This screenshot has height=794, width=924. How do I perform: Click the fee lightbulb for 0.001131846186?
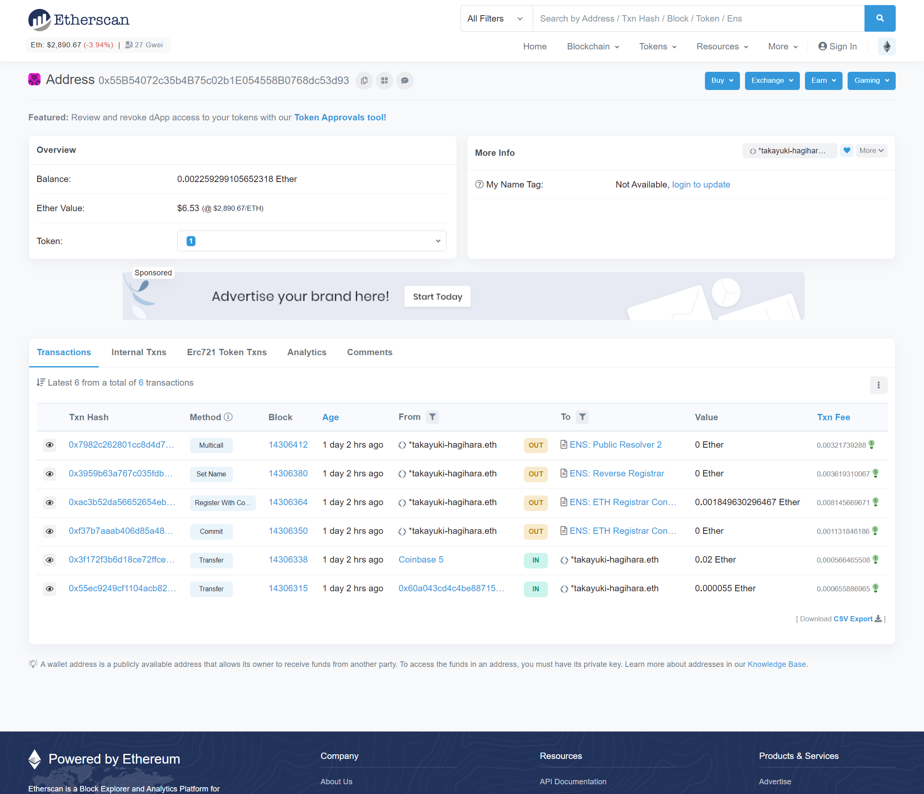[875, 530]
